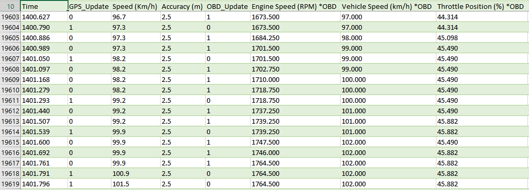Select the Engine Speed (RPM) *OBD header
529x190 pixels.
tap(295, 6)
